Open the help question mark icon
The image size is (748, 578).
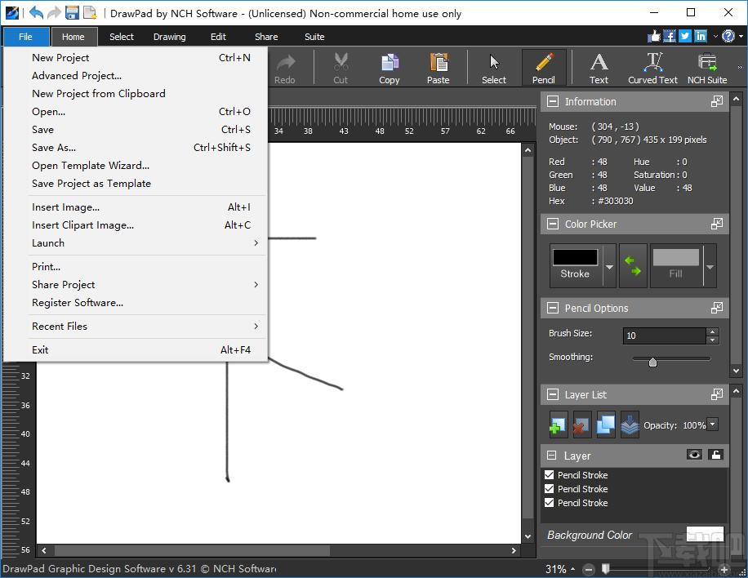coord(728,36)
